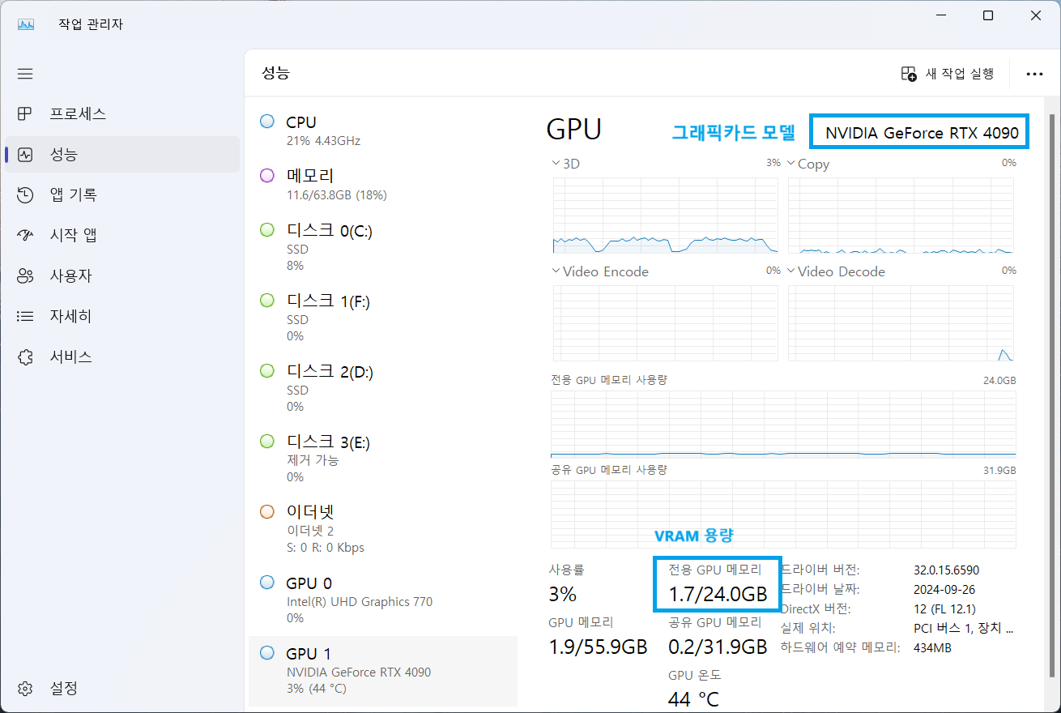The height and width of the screenshot is (713, 1061).
Task: Click the 3D usage graph
Action: coord(665,216)
